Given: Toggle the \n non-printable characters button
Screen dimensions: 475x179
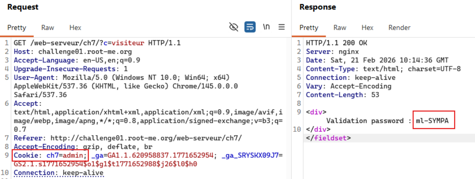Looking at the screenshot, I should click(266, 27).
